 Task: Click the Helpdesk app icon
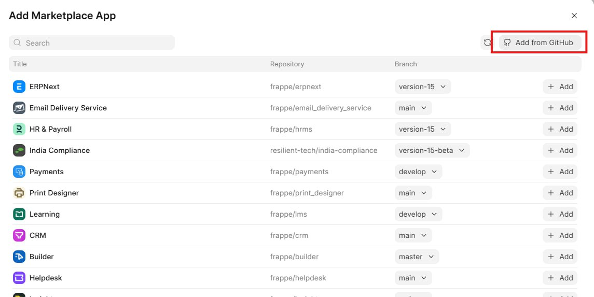click(19, 277)
